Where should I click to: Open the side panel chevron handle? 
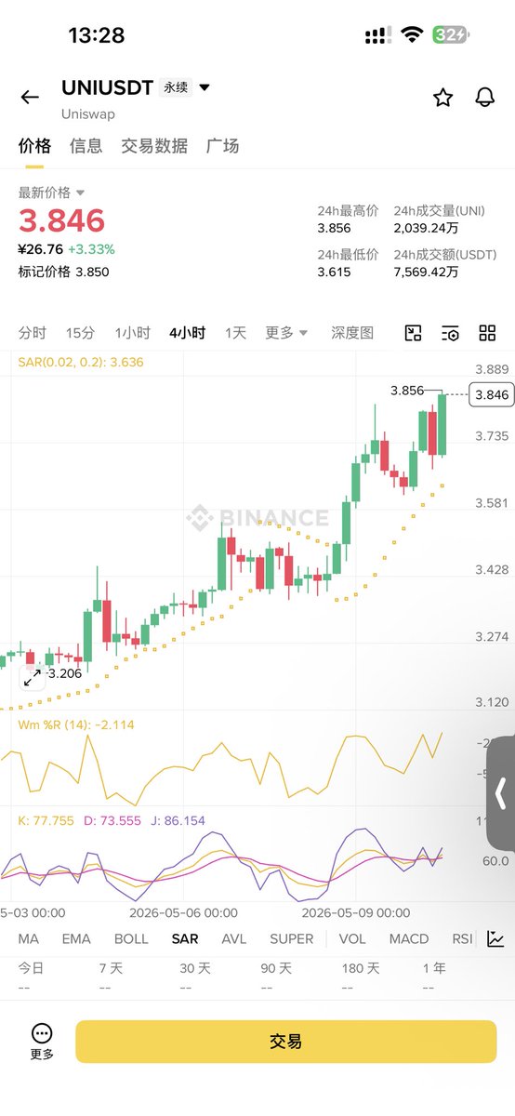tap(501, 793)
